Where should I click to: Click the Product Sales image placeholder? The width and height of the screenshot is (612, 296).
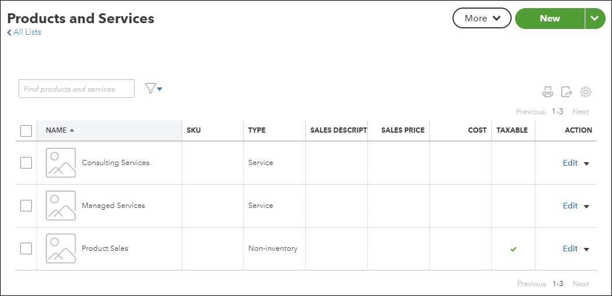(x=61, y=249)
